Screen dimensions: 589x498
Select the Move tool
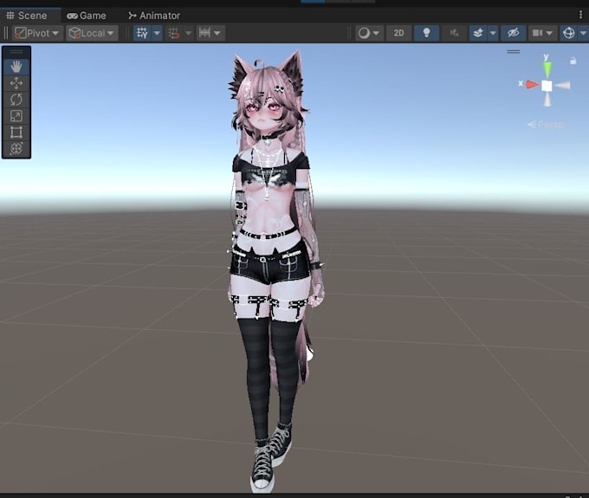16,83
